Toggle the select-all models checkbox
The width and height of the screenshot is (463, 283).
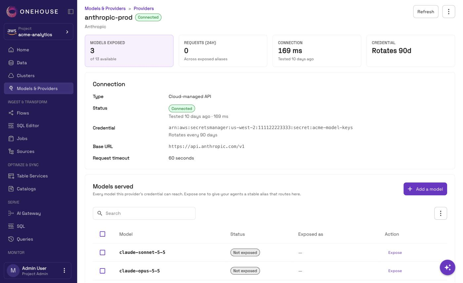[103, 234]
